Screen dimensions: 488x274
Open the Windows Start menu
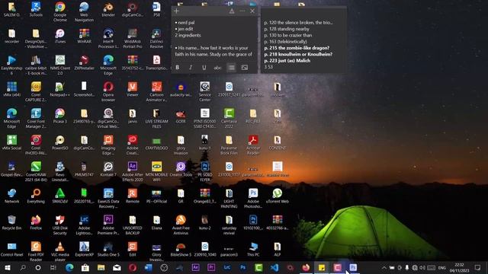[8, 267]
